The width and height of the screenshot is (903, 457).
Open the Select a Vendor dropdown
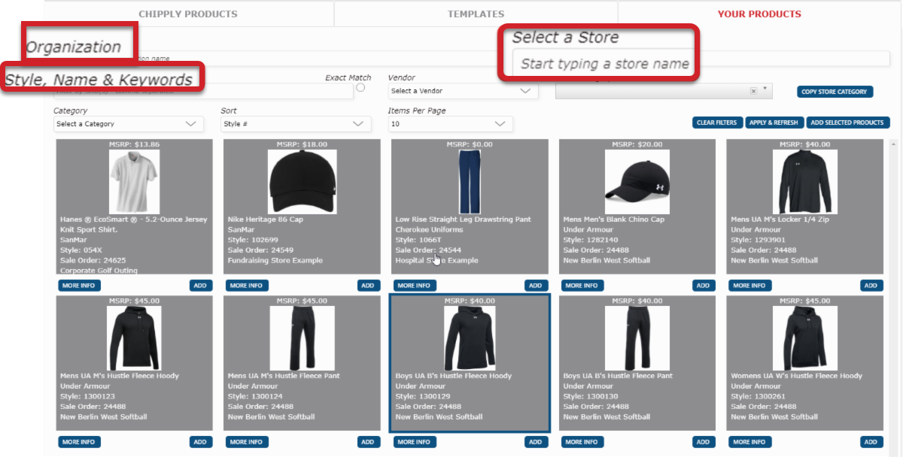(x=463, y=91)
